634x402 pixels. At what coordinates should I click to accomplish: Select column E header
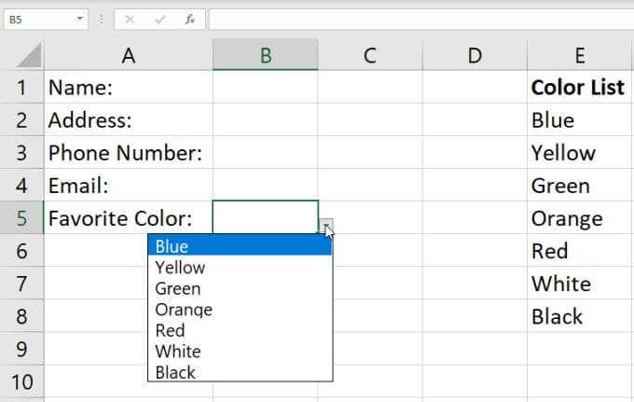click(x=579, y=56)
